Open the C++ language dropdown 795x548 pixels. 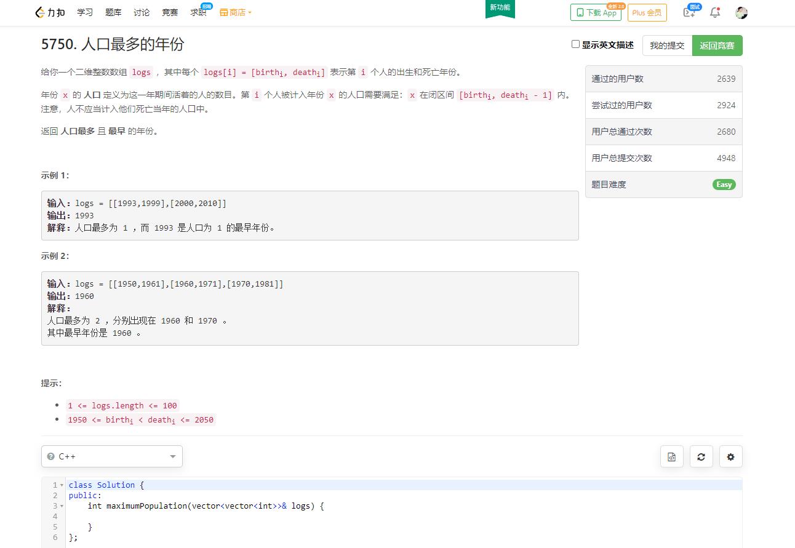tap(112, 456)
